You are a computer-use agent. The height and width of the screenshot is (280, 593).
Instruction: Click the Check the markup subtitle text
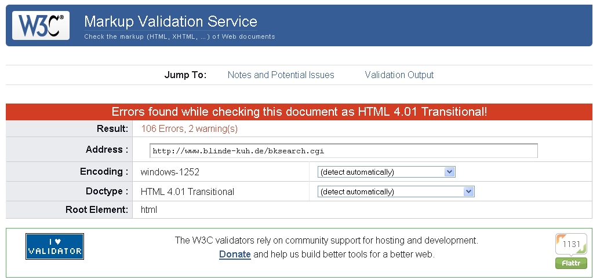179,36
